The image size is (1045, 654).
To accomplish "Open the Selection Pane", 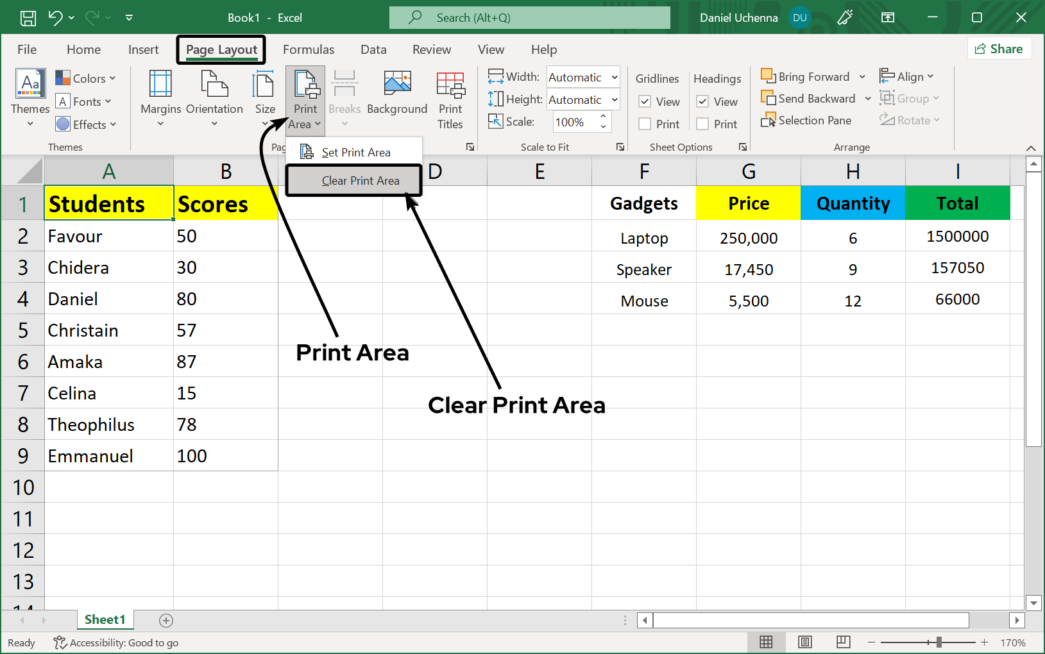I will point(806,120).
